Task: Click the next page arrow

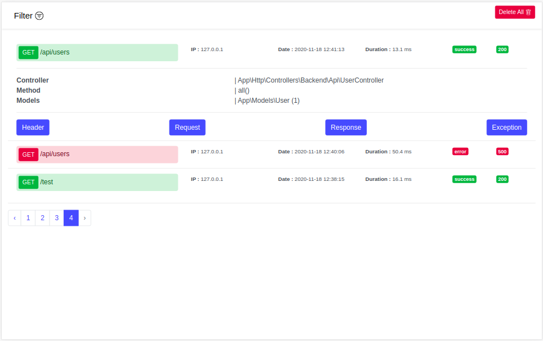Action: pyautogui.click(x=84, y=218)
